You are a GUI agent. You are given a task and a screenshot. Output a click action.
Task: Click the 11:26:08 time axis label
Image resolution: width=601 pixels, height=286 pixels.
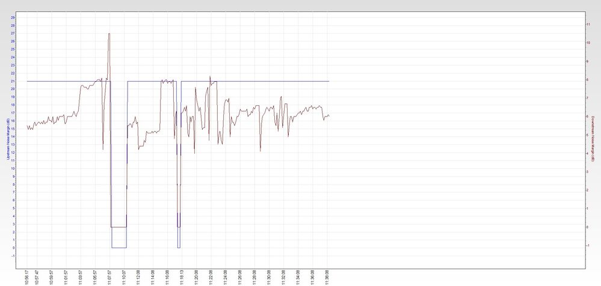[239, 277]
